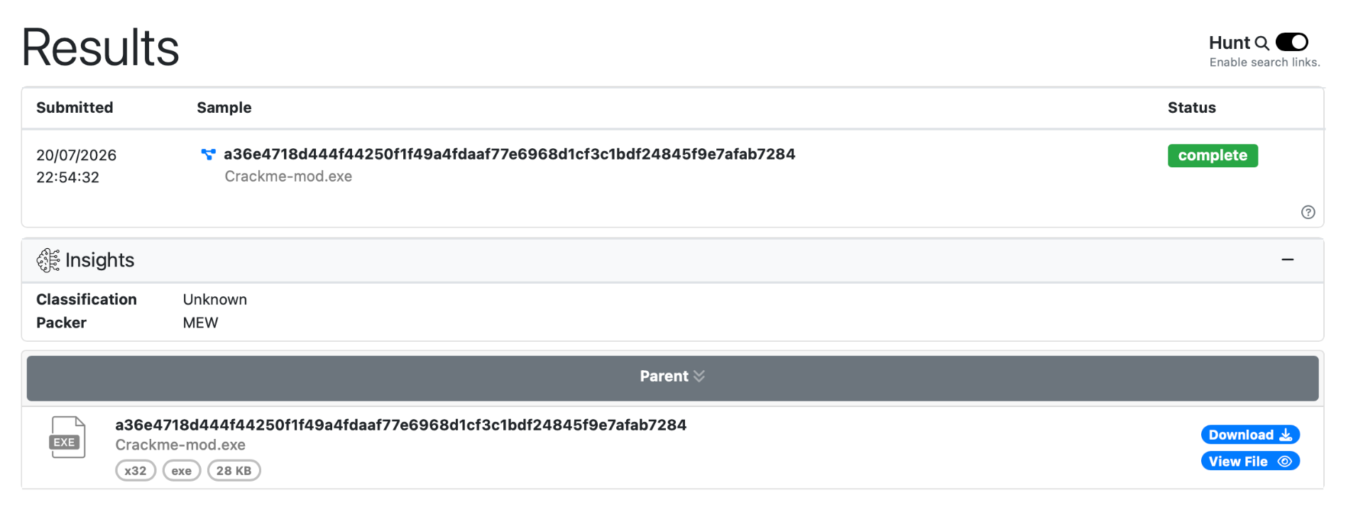This screenshot has height=524, width=1363.
Task: Download the Crackme-mod.exe sample
Action: point(1250,435)
